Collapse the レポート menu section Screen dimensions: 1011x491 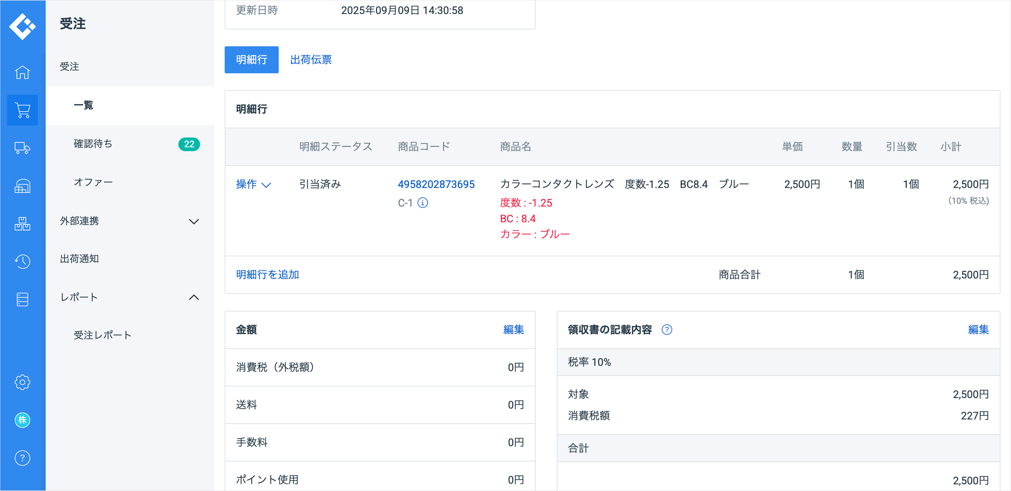tap(194, 297)
